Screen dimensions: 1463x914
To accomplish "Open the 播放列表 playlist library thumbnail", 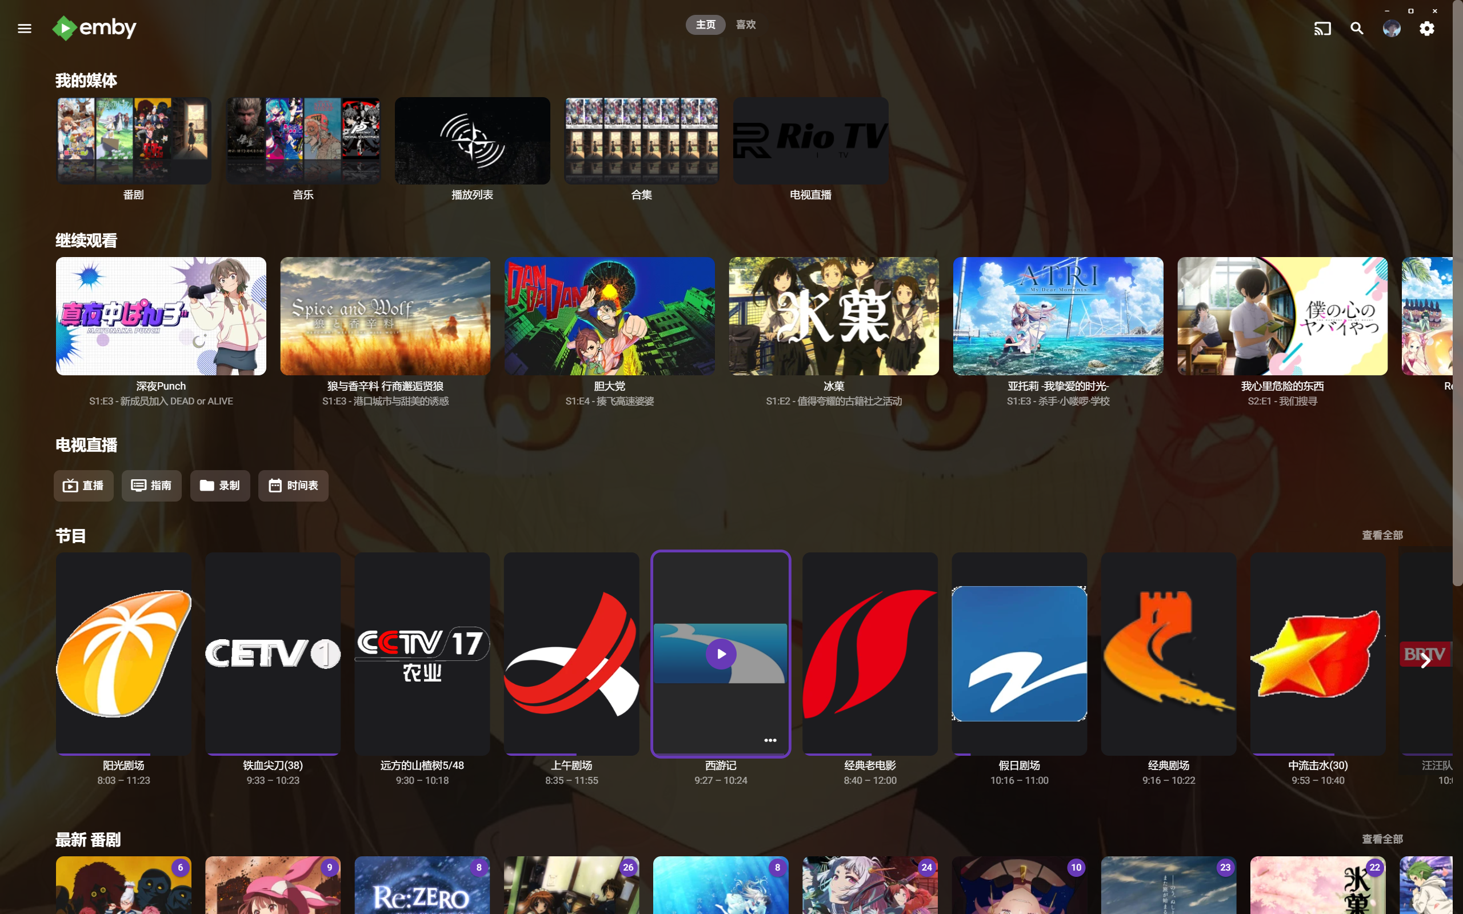I will pyautogui.click(x=472, y=141).
